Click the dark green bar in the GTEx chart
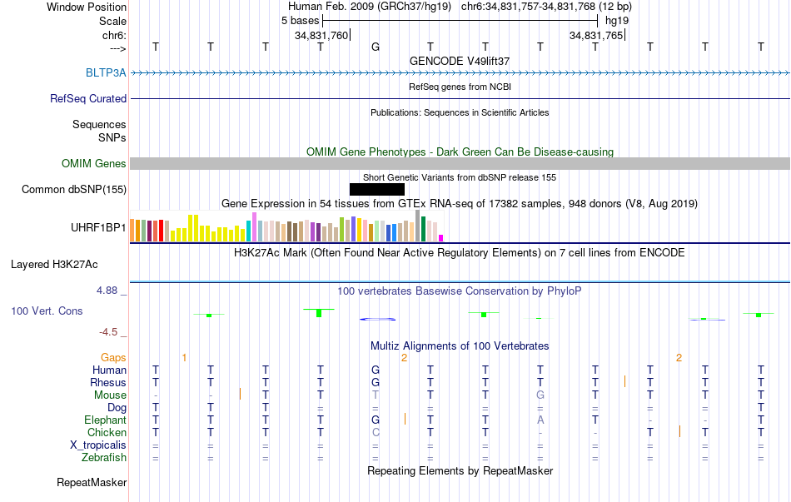791x502 pixels. click(423, 229)
